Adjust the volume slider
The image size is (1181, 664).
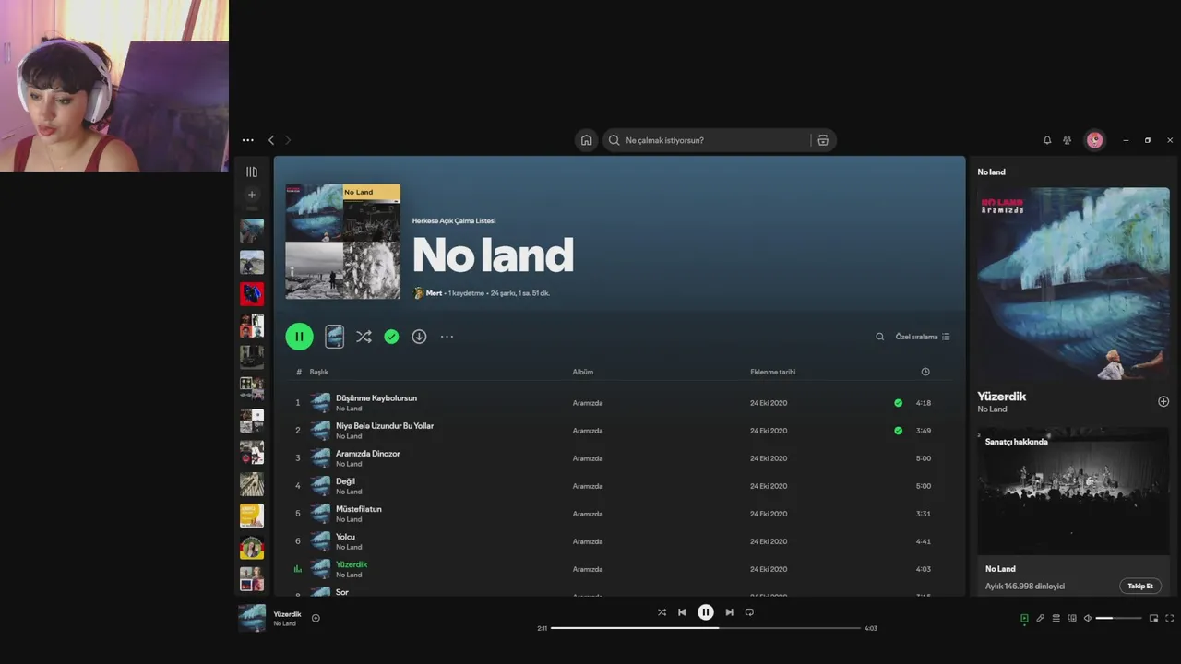(x=1118, y=619)
